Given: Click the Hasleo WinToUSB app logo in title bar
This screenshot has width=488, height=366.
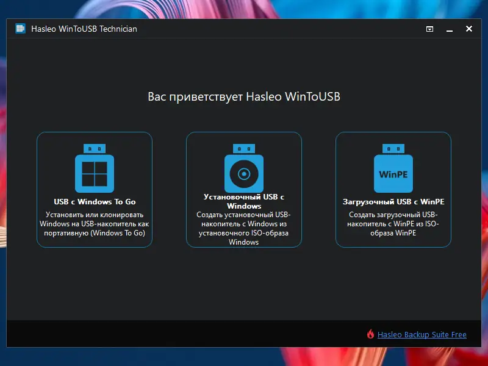Looking at the screenshot, I should click(x=21, y=29).
